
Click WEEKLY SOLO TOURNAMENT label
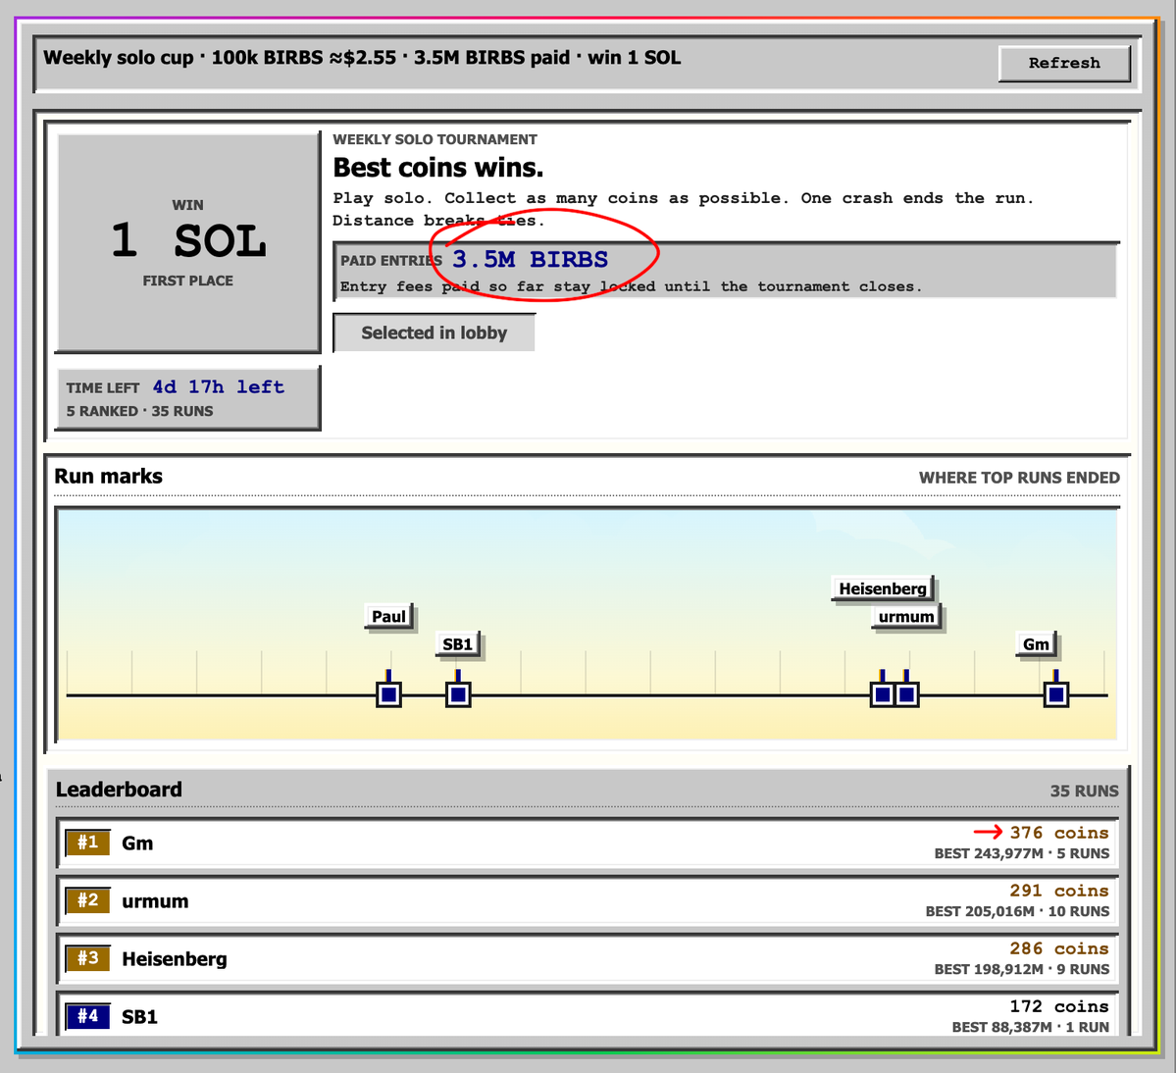click(435, 139)
